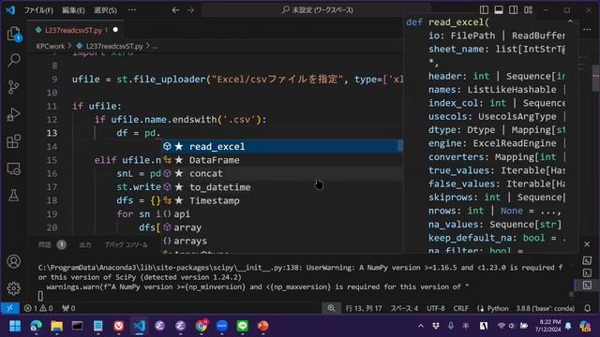Open LINE app from taskbar
The image size is (600, 337).
(243, 326)
